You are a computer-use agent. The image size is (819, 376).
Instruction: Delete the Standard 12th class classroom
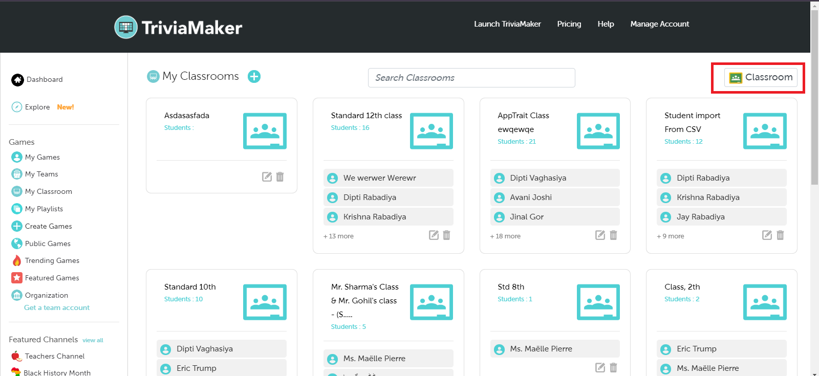(x=446, y=235)
